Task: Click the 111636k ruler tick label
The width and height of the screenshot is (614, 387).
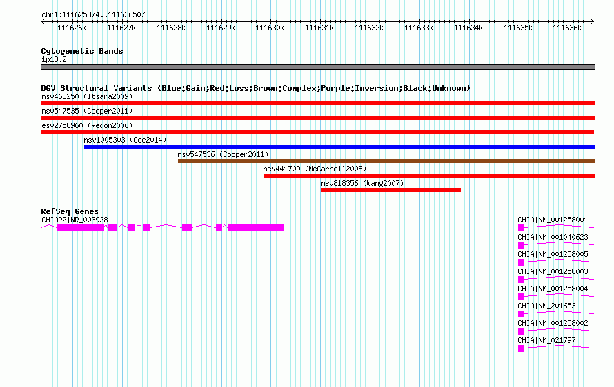Action: tap(567, 28)
